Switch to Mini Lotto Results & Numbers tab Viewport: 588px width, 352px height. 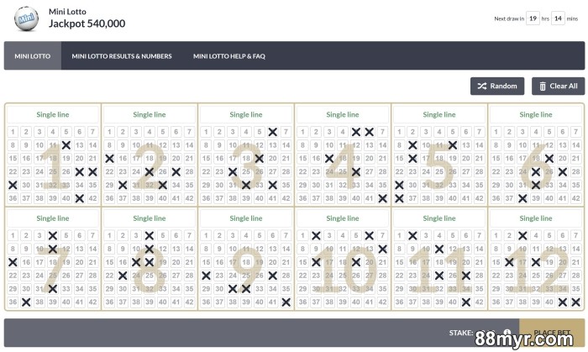click(122, 56)
